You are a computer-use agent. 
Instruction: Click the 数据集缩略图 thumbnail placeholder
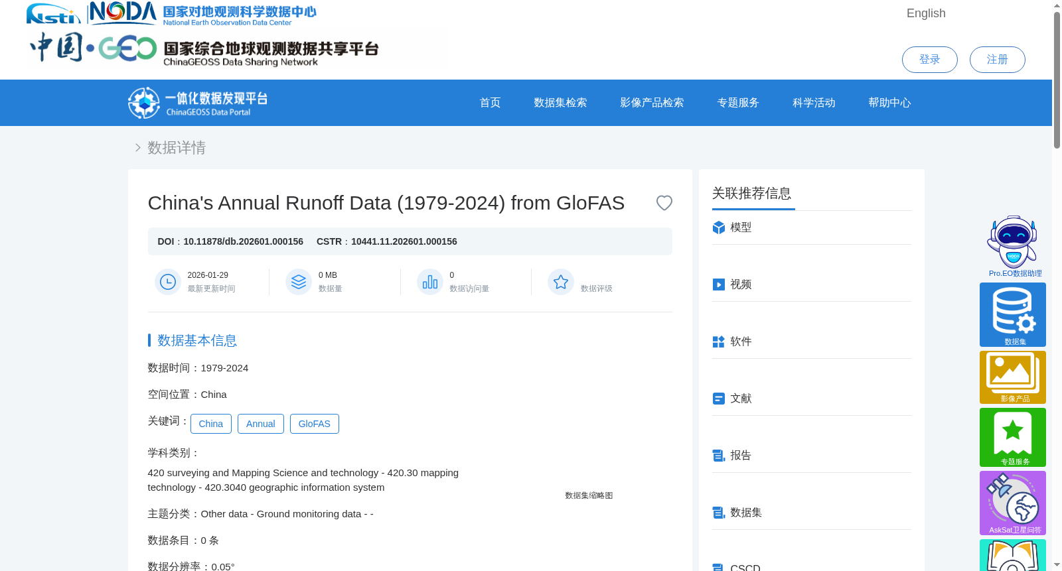tap(589, 495)
